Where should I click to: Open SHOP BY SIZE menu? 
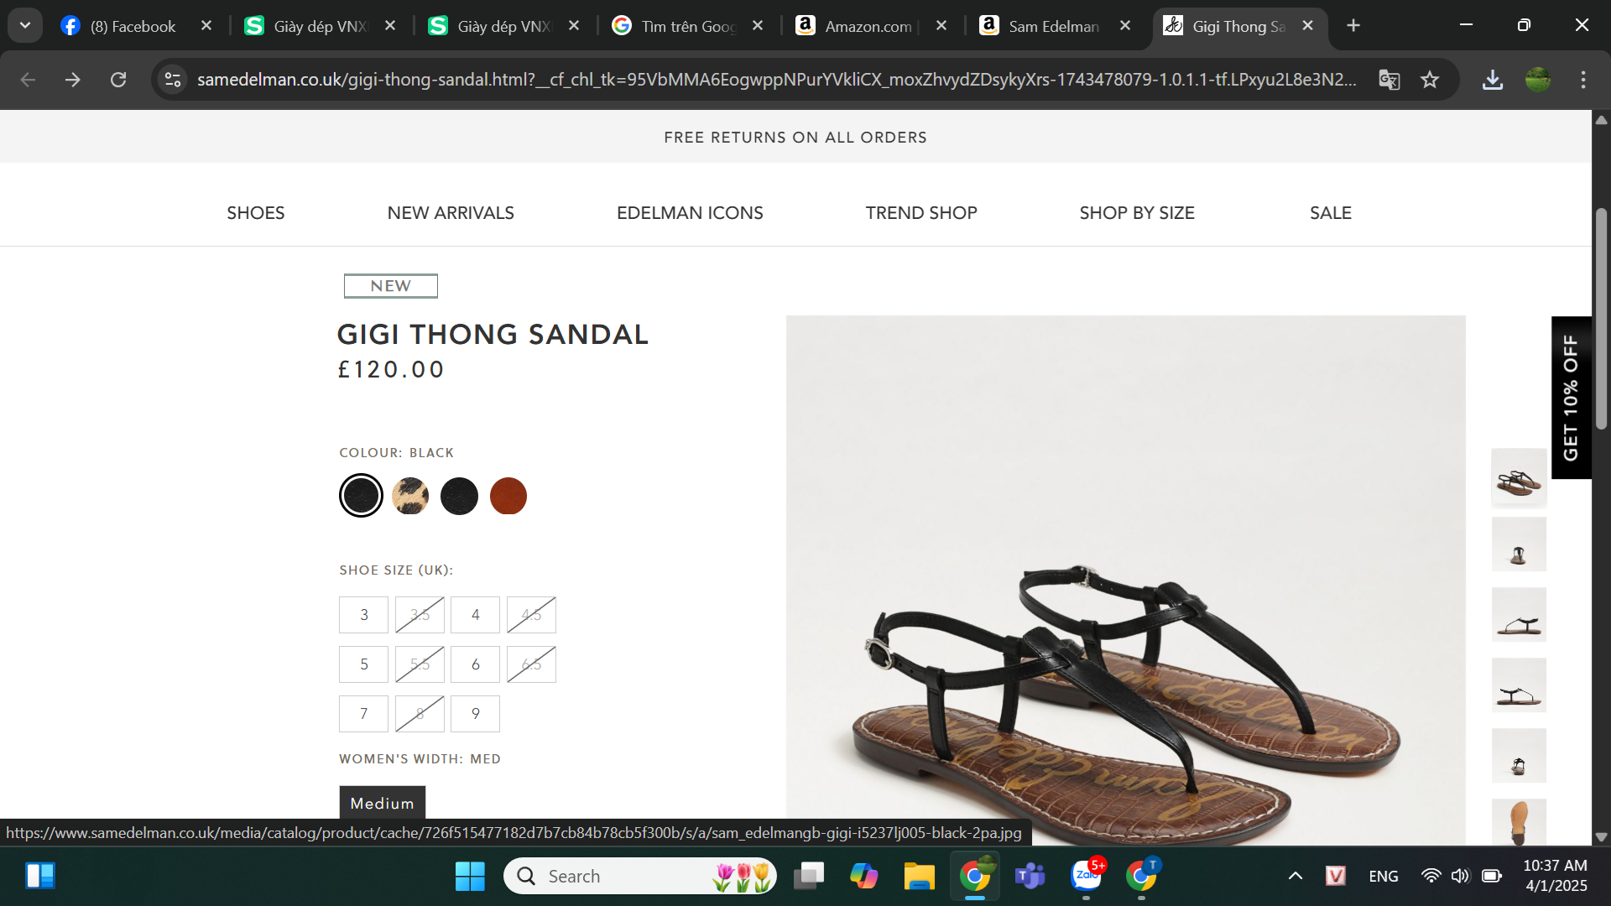[x=1137, y=213]
